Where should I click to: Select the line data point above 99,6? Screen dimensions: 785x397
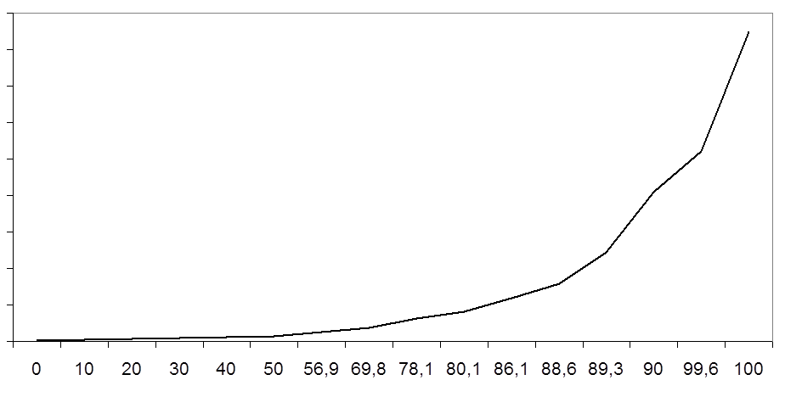click(701, 151)
